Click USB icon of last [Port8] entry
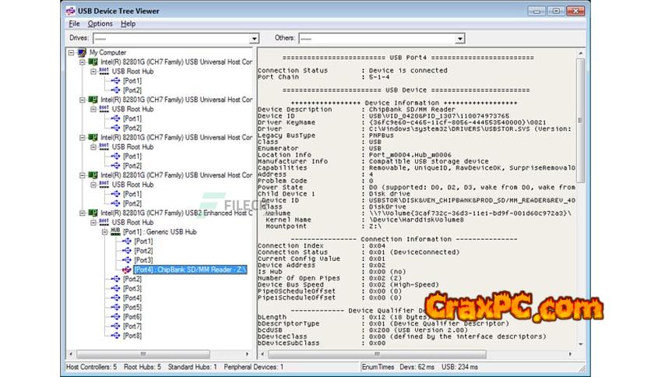 tap(116, 336)
